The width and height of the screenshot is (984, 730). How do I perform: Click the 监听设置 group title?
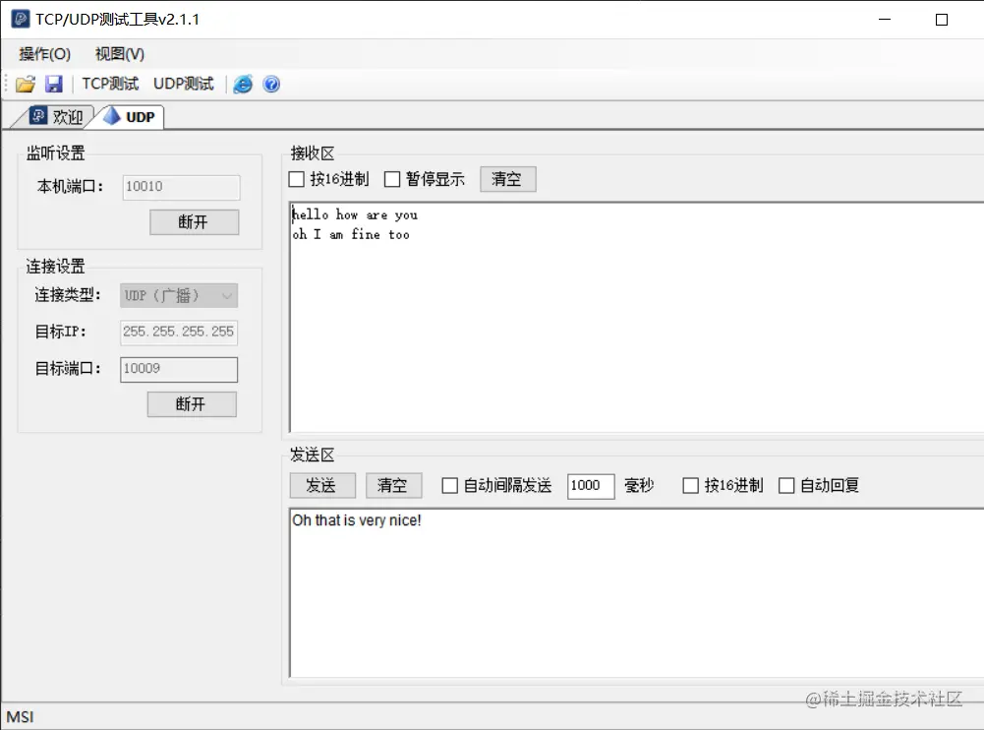click(55, 152)
